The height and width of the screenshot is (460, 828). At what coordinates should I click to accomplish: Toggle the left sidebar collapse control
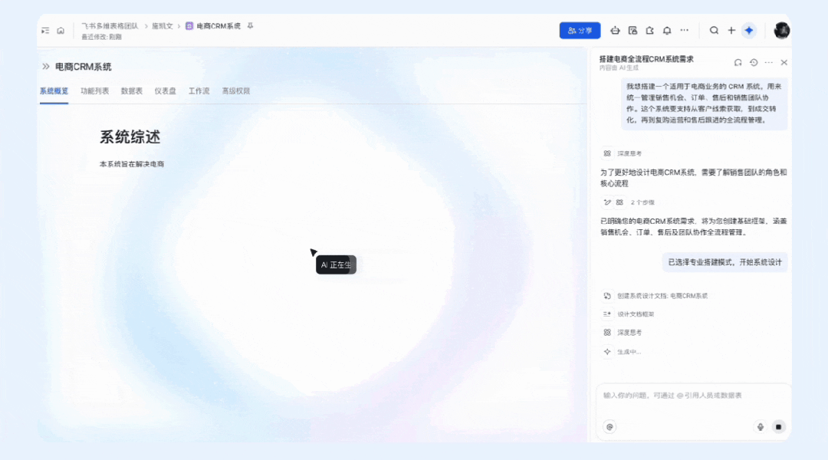point(44,30)
